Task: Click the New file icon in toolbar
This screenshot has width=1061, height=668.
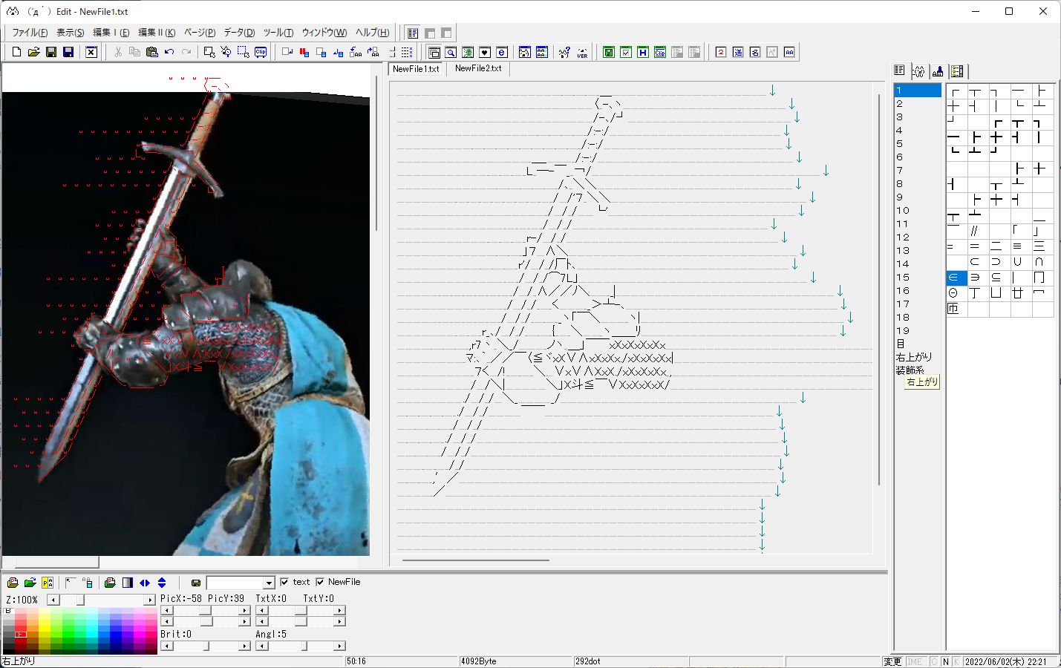Action: pyautogui.click(x=16, y=52)
